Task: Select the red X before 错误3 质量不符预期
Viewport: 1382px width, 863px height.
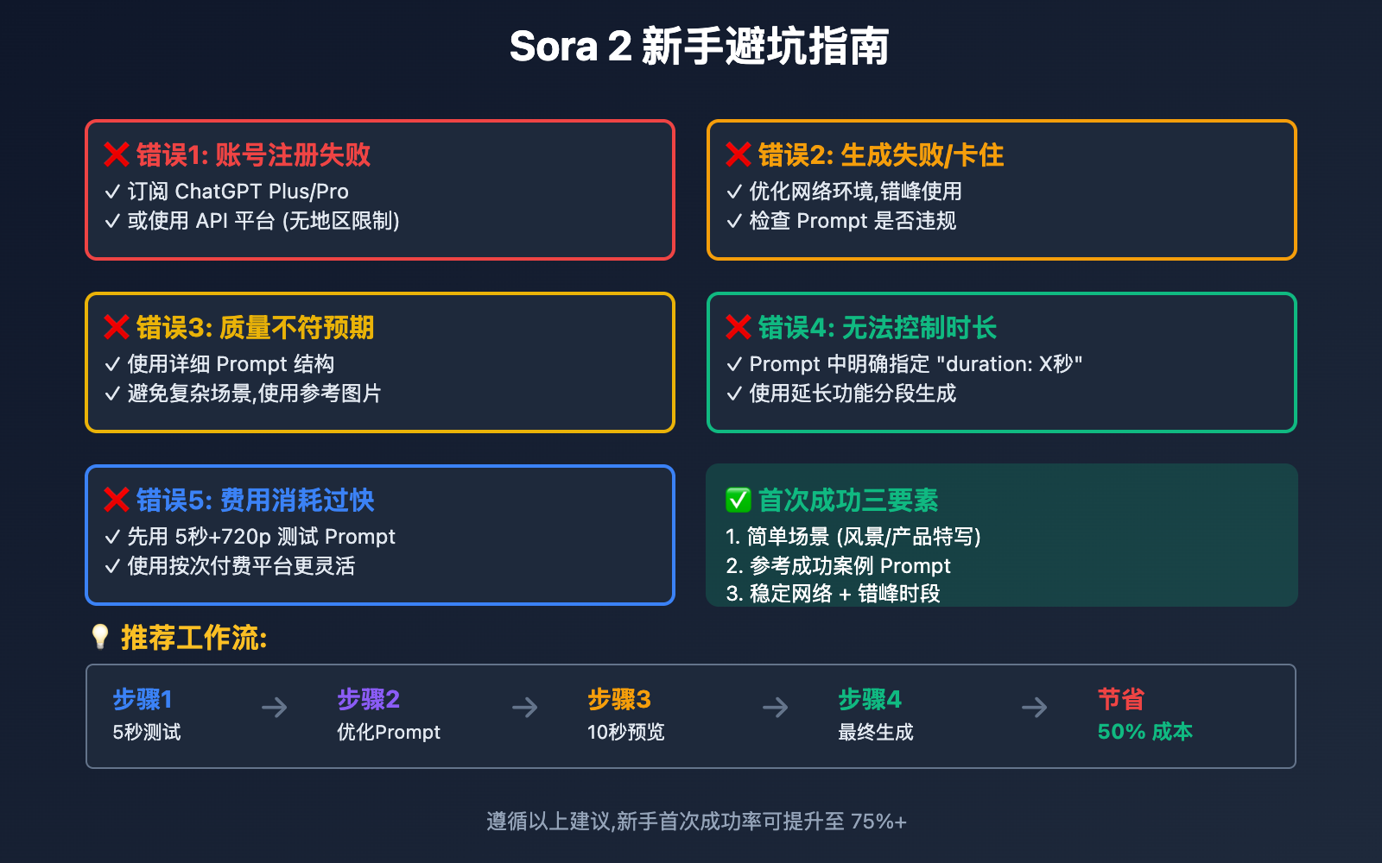Action: 117,327
